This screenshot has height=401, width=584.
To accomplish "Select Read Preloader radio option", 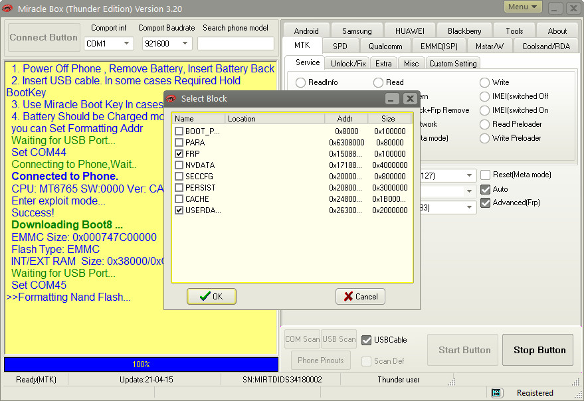I will point(484,124).
